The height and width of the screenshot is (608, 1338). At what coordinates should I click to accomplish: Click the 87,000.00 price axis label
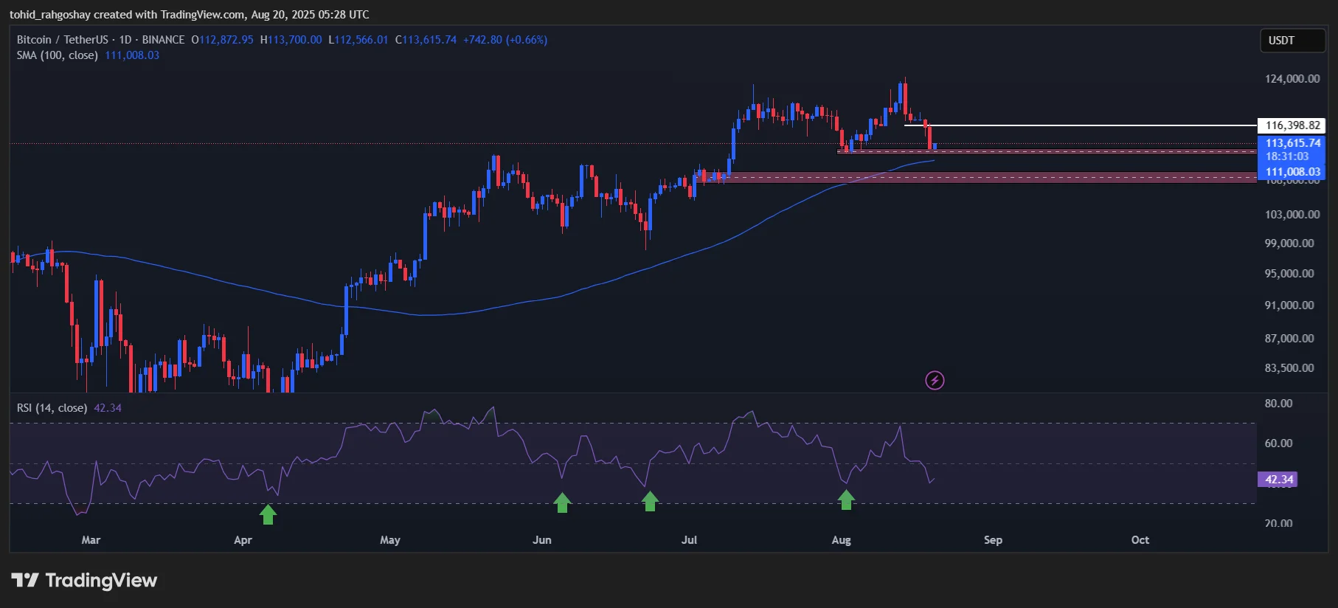(1289, 339)
